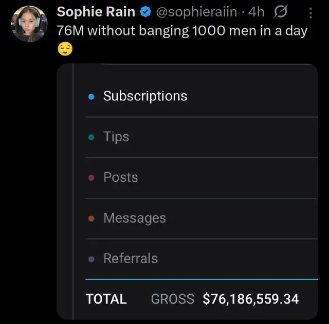Click the $76,186,559.34 gross total amount
Image resolution: width=329 pixels, height=324 pixels.
tap(251, 299)
